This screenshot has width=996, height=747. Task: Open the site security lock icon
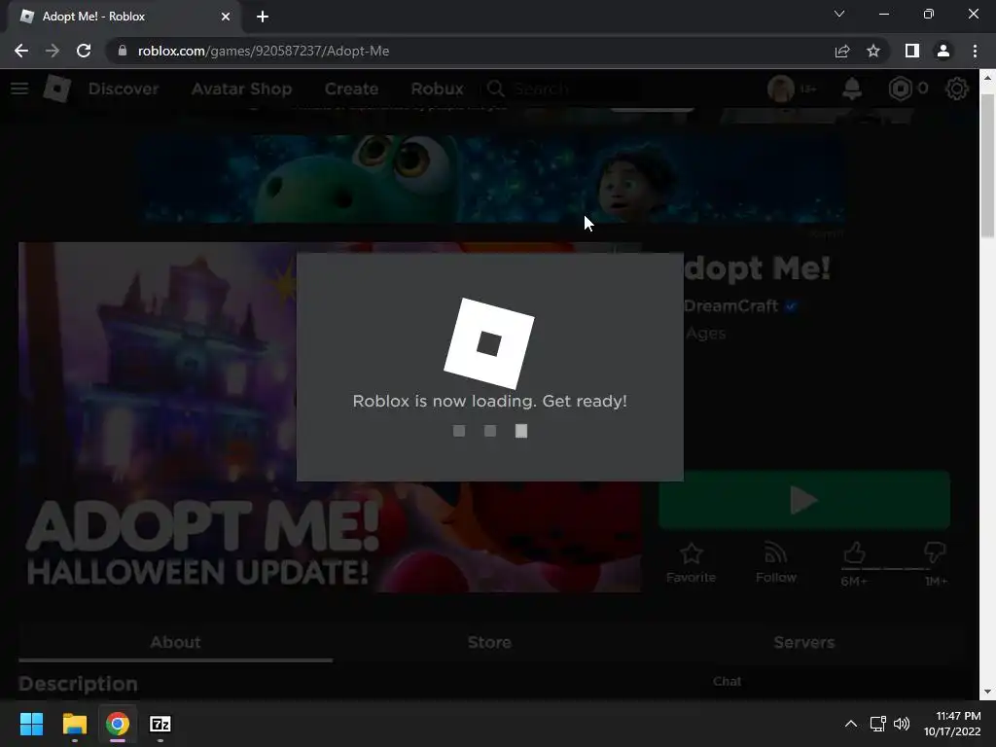click(123, 51)
